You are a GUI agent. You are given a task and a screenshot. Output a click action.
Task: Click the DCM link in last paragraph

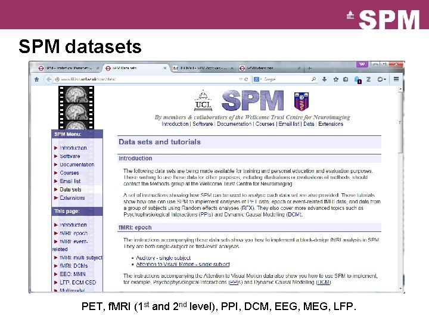tap(323, 282)
